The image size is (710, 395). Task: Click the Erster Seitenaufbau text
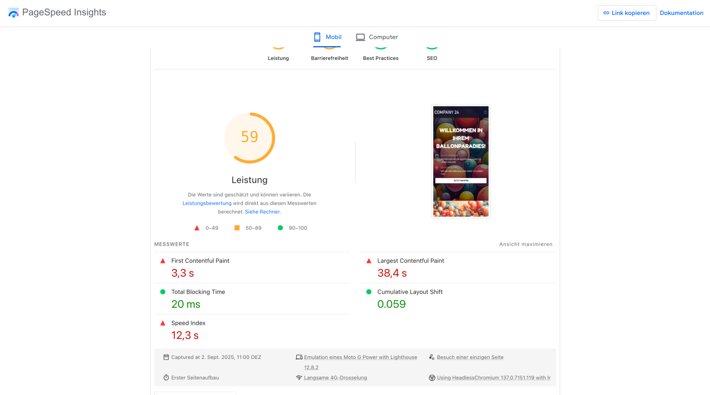coord(195,378)
